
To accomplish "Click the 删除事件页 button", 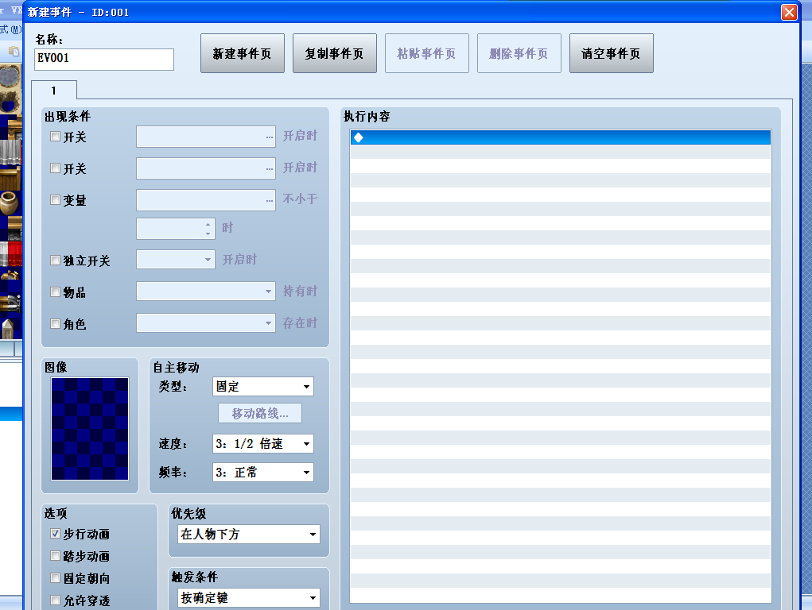I will (x=519, y=53).
